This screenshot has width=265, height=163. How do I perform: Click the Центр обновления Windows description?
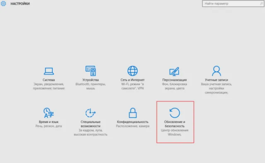(x=174, y=132)
